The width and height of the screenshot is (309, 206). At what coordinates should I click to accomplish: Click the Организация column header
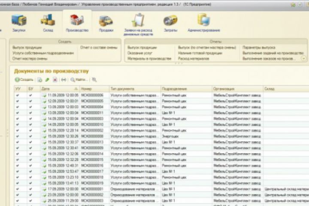[x=237, y=89]
